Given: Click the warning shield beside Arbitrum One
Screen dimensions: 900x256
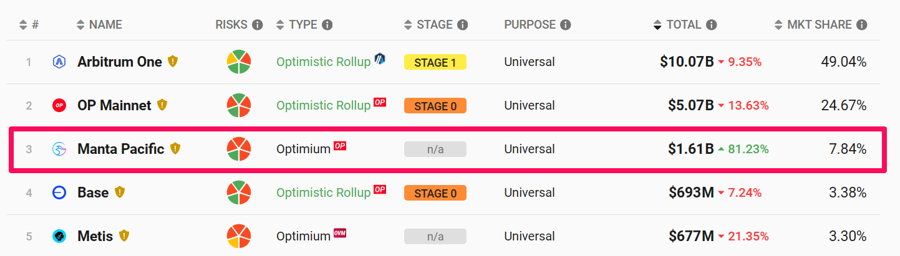Looking at the screenshot, I should coord(173,62).
